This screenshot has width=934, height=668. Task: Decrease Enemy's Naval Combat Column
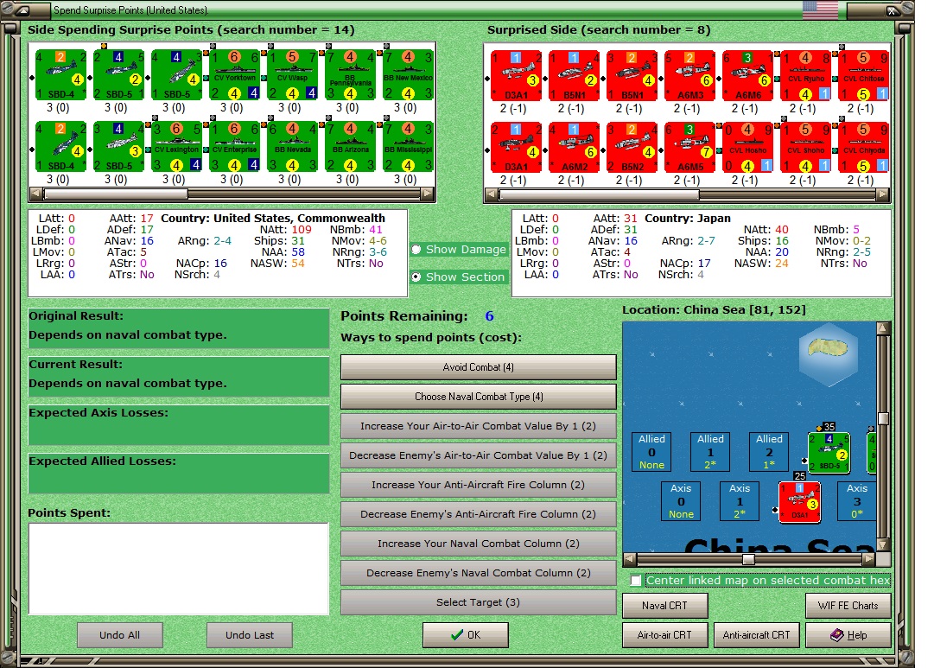pos(479,573)
